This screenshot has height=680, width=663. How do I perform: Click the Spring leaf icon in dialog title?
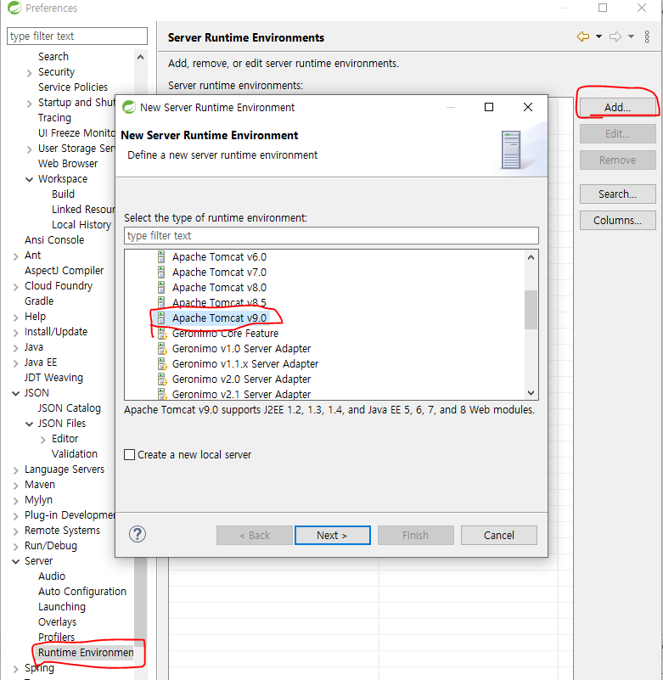129,107
